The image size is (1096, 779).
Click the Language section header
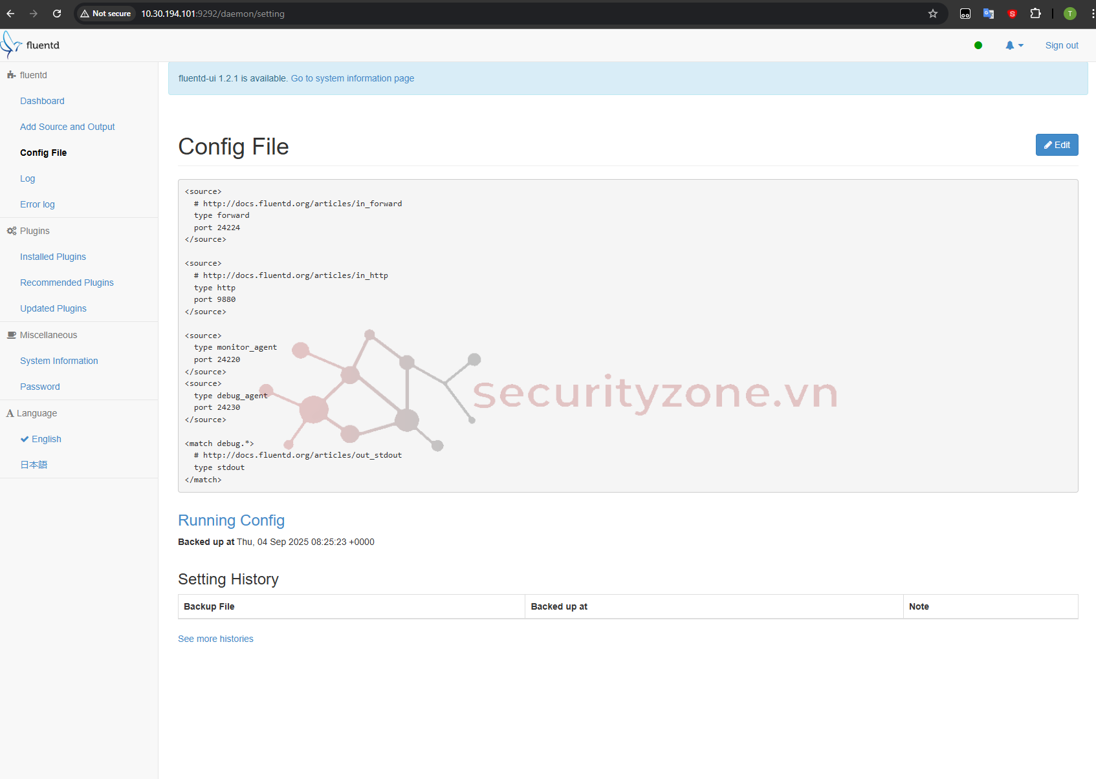(x=32, y=413)
